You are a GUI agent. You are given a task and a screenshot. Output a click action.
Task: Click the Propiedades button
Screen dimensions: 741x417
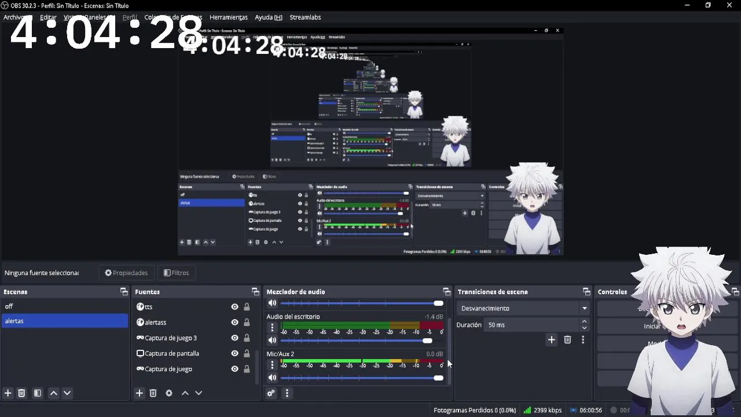(126, 273)
